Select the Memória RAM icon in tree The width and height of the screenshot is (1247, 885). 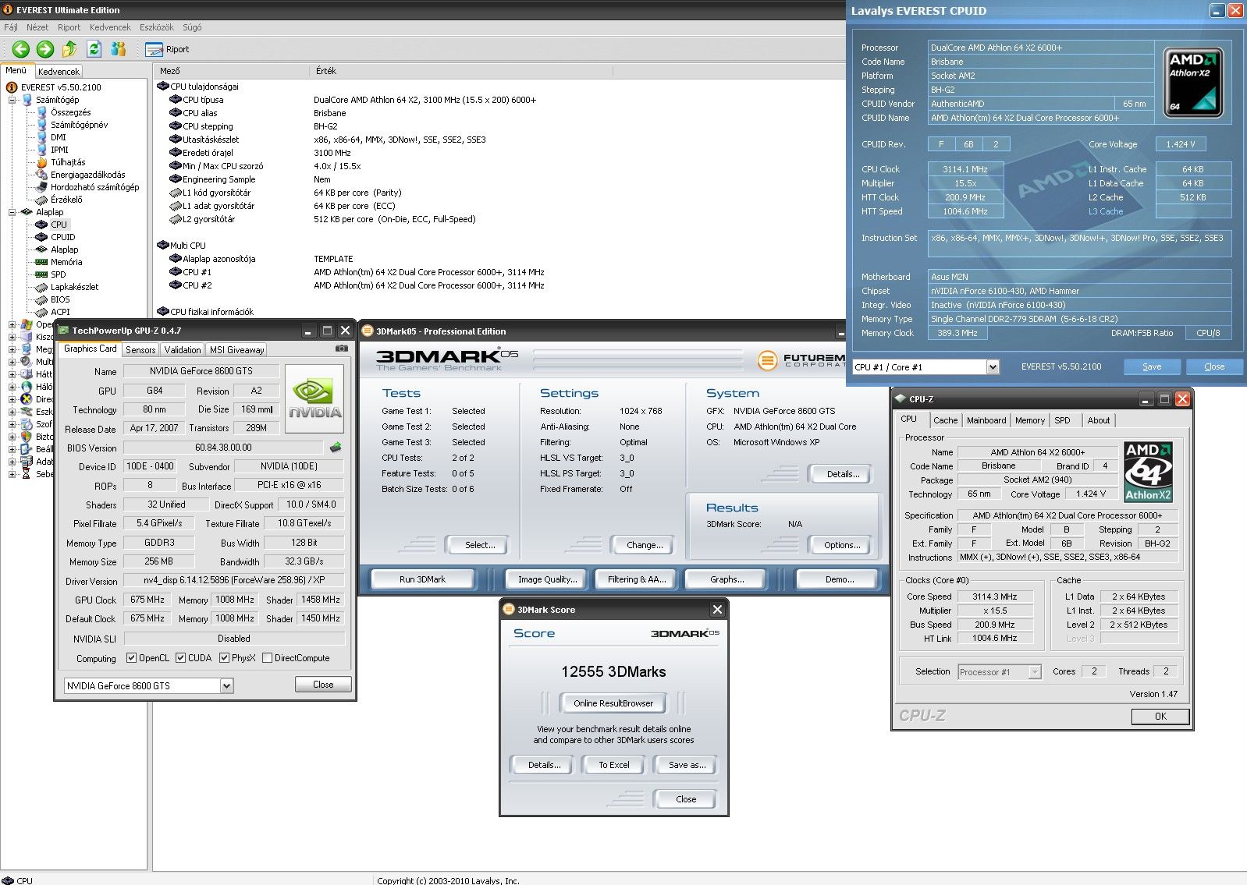pyautogui.click(x=42, y=262)
